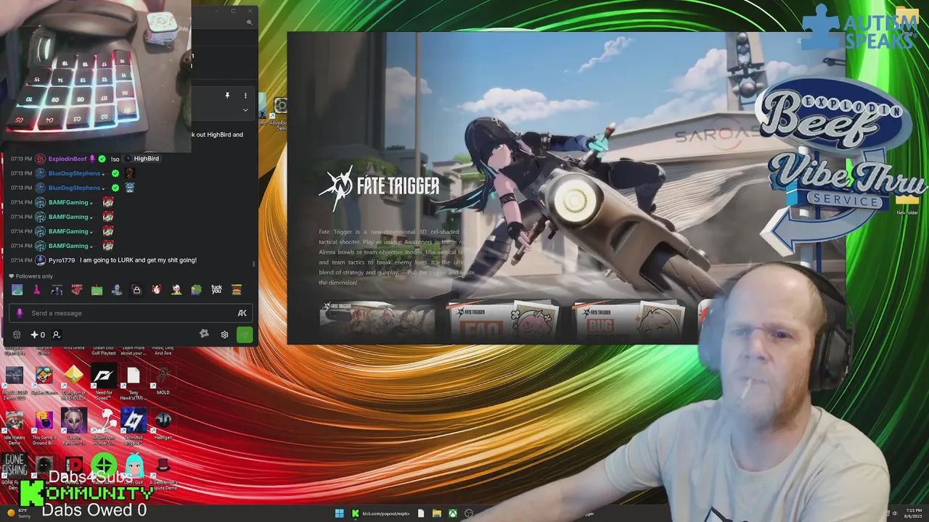Click the channel points plus counter
This screenshot has width=929, height=522.
point(38,334)
